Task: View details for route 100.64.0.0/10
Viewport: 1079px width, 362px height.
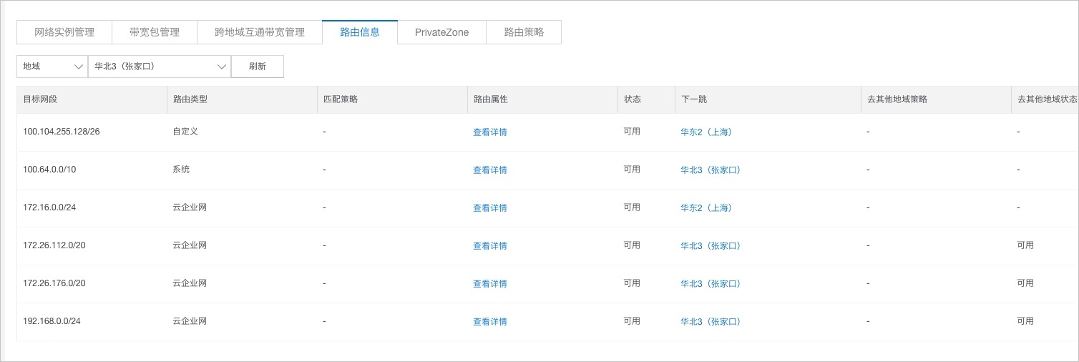Action: [x=490, y=170]
